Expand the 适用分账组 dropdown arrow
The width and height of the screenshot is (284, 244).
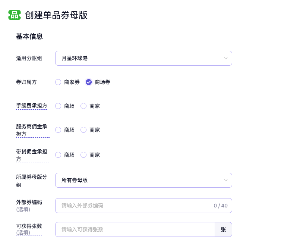(x=225, y=58)
